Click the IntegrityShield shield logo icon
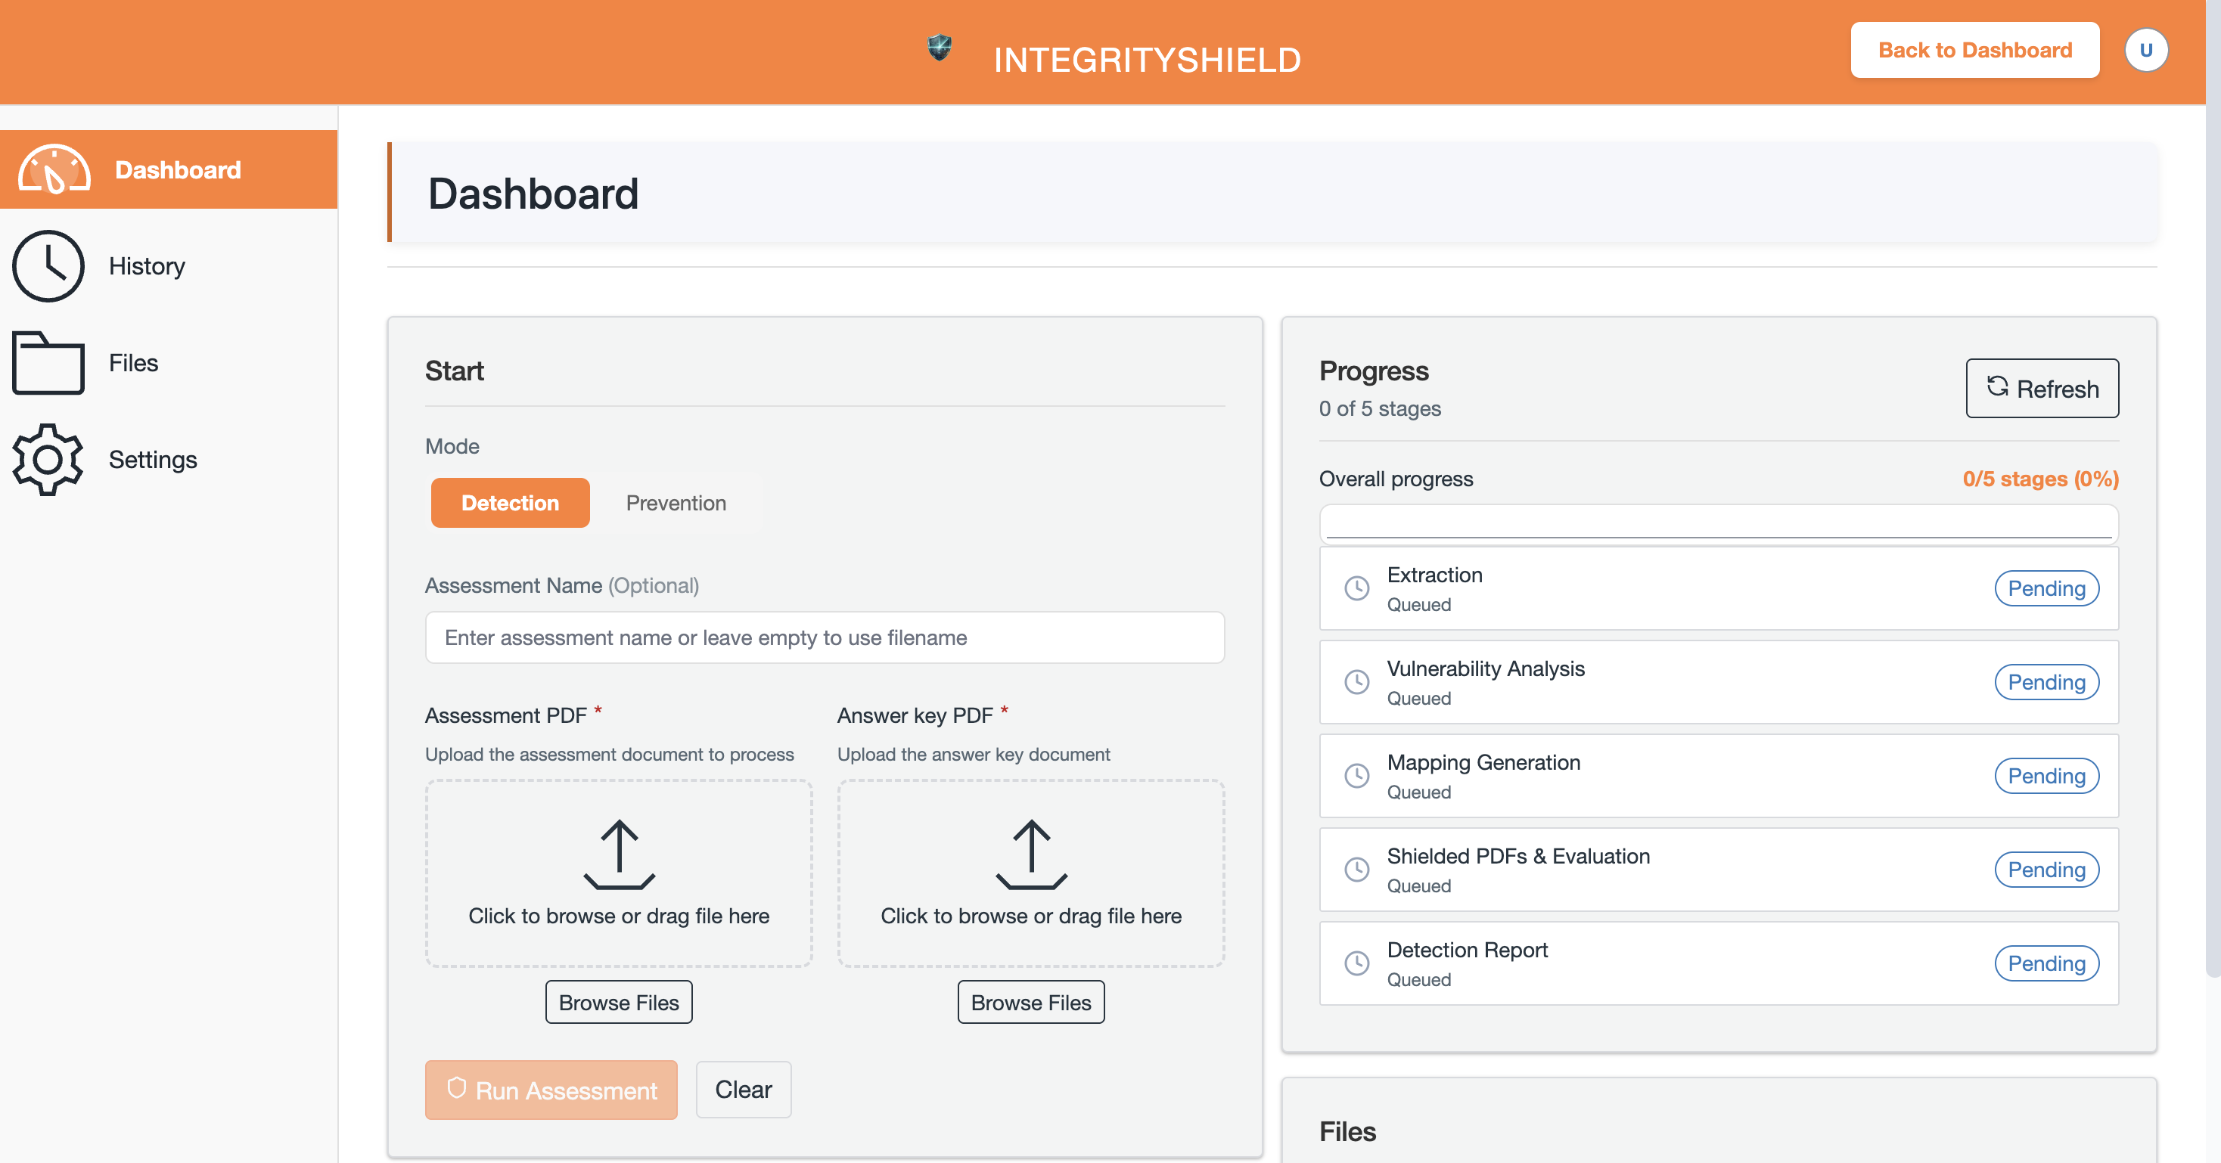The width and height of the screenshot is (2221, 1163). (939, 48)
